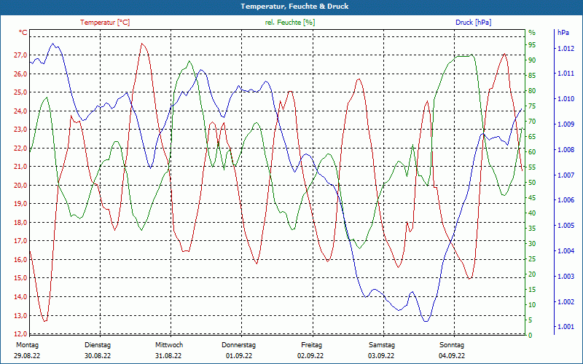Screen dimensions: 583x364
Task: Click the '04.09.22' date label
Action: coord(452,356)
